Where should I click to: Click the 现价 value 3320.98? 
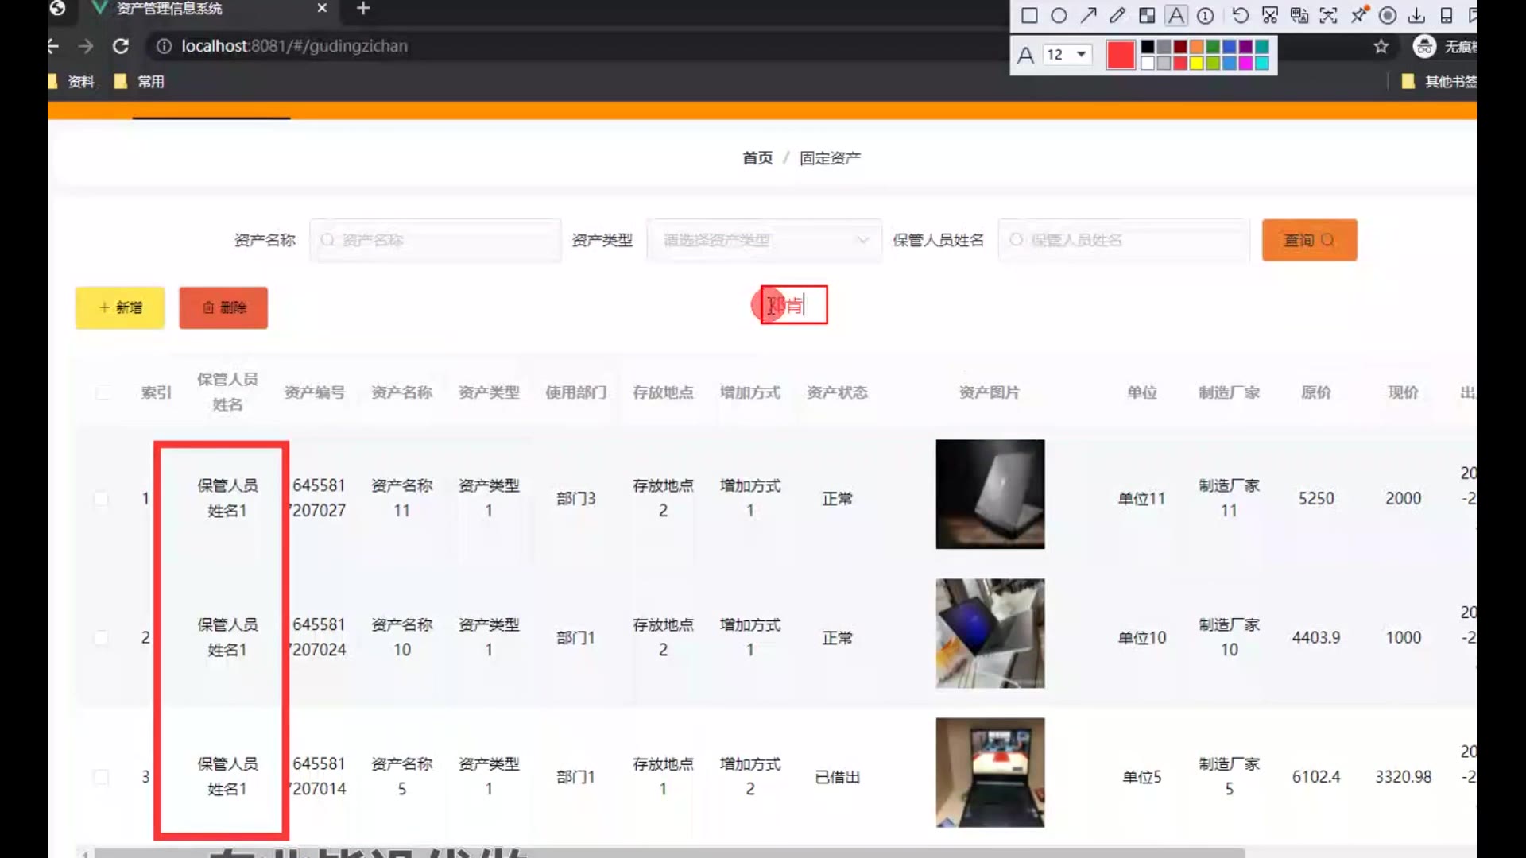pyautogui.click(x=1404, y=777)
